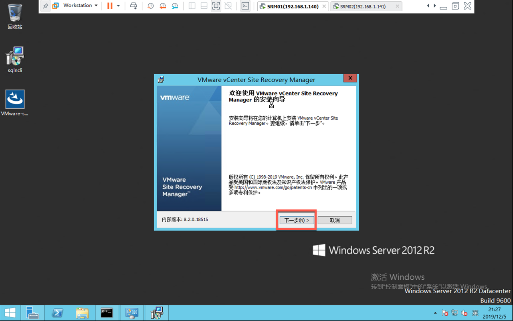Click the installer icon in the dialog title bar
Screen dimensions: 513x321
(161, 79)
